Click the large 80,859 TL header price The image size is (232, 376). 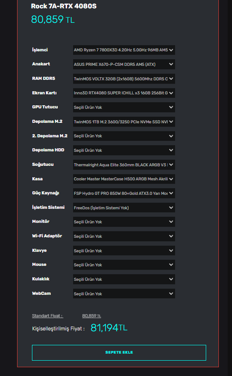pos(53,19)
